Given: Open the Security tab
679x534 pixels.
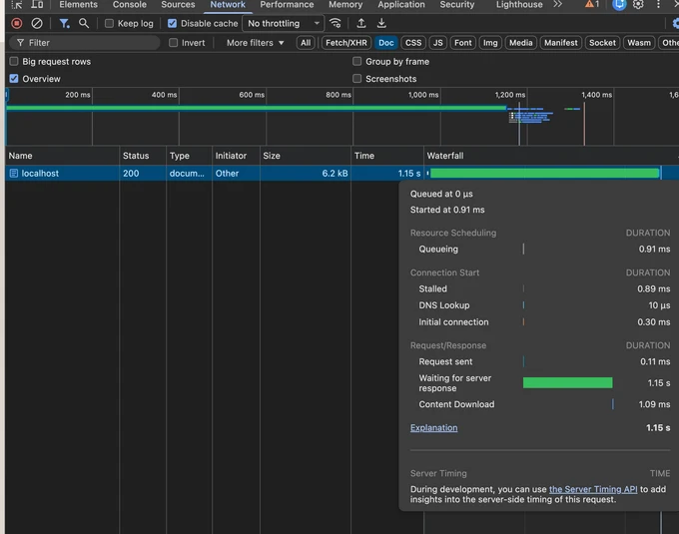Looking at the screenshot, I should [x=457, y=5].
